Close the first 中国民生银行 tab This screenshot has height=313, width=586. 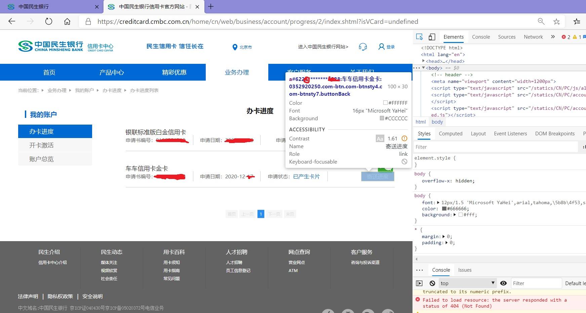[97, 7]
